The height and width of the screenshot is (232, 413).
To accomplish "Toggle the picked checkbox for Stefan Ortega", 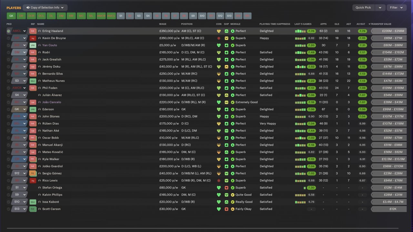I will click(8, 188).
